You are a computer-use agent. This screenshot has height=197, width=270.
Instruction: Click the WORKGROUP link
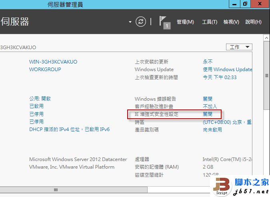click(45, 70)
